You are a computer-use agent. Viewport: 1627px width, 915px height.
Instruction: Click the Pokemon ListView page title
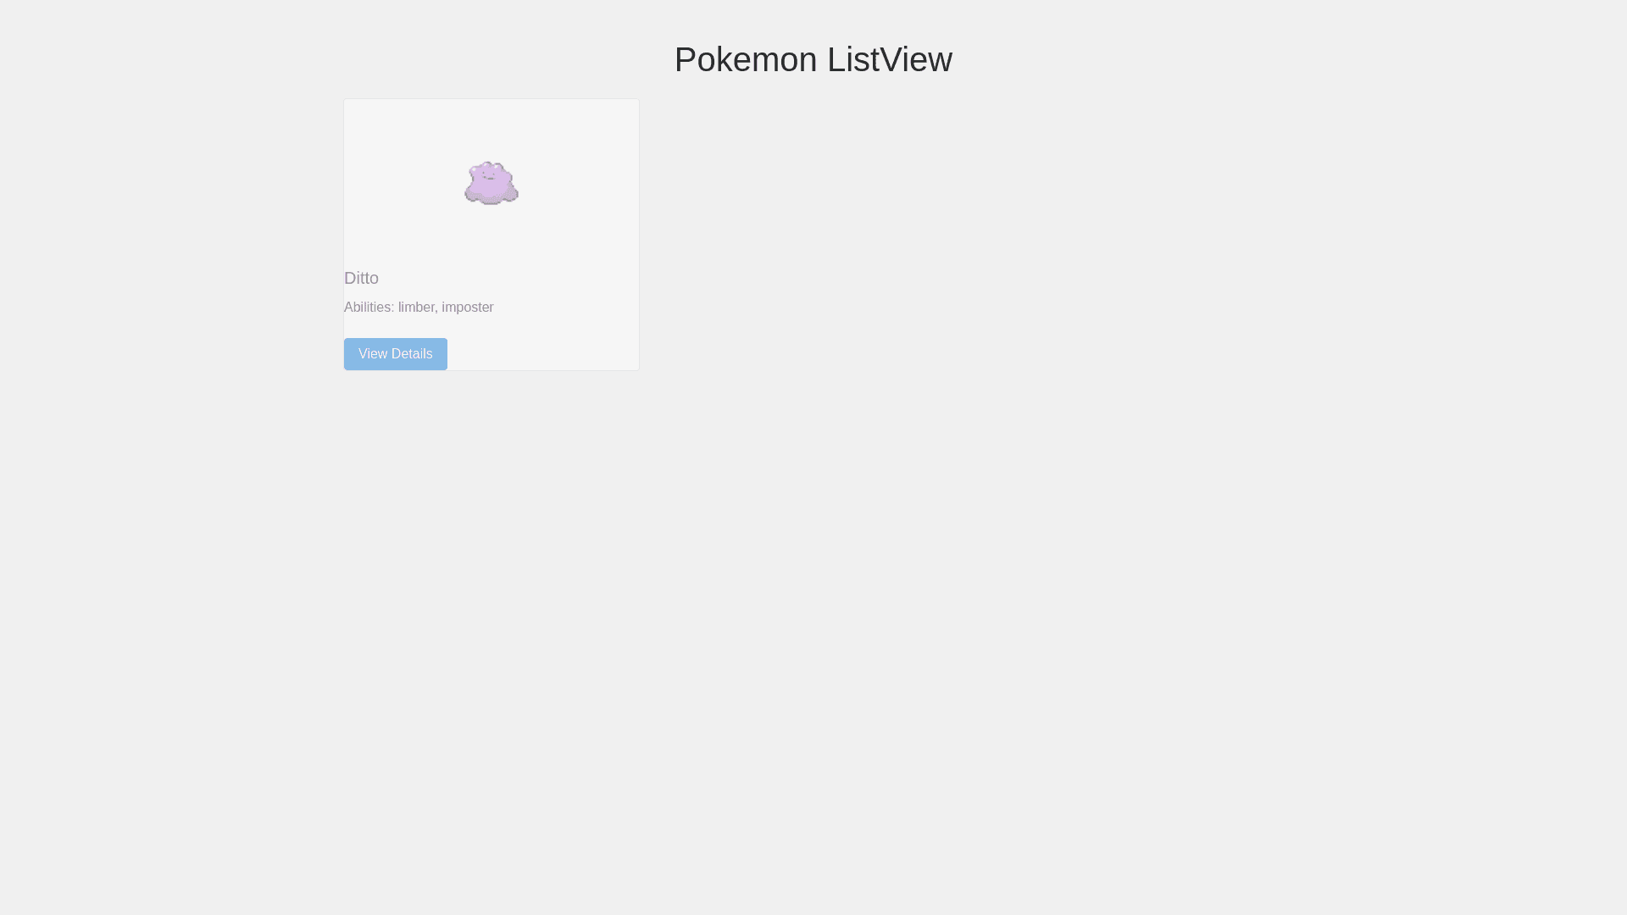coord(813,59)
